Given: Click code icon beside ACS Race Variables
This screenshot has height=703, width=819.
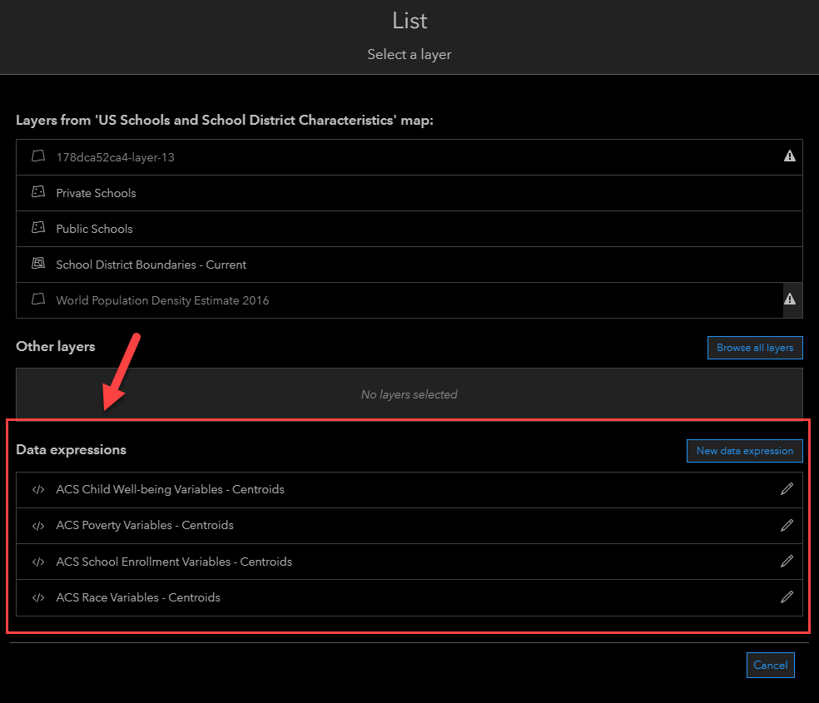Looking at the screenshot, I should [x=37, y=597].
